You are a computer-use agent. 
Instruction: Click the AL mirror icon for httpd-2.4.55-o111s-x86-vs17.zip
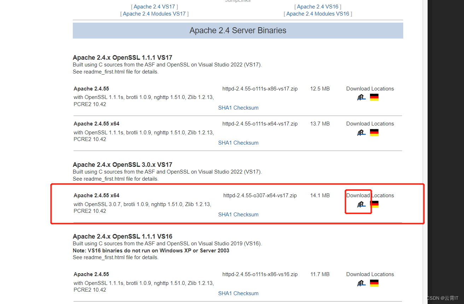361,97
